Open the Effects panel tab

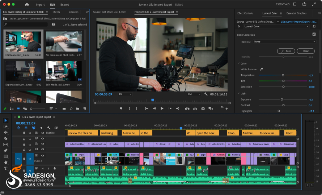pos(56,12)
